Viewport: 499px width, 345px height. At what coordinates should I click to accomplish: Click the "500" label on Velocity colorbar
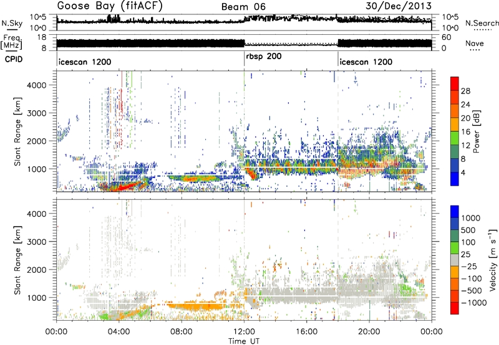click(468, 230)
